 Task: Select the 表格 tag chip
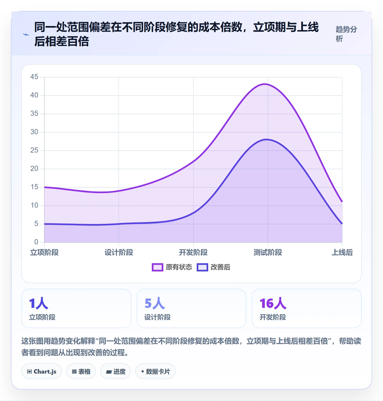(81, 371)
